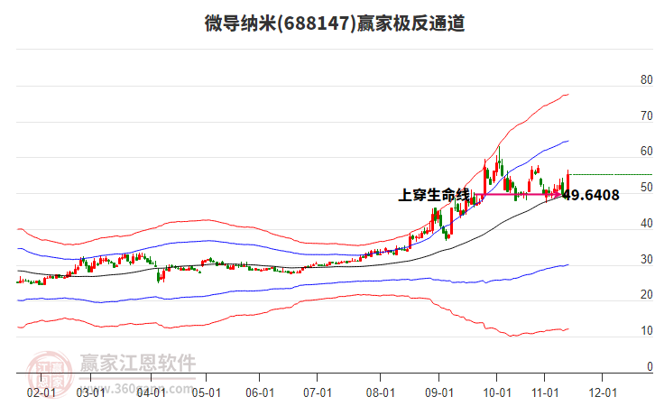Screen dimensions: 655x406
Task: Click the 05-01 date label
Action: click(207, 392)
